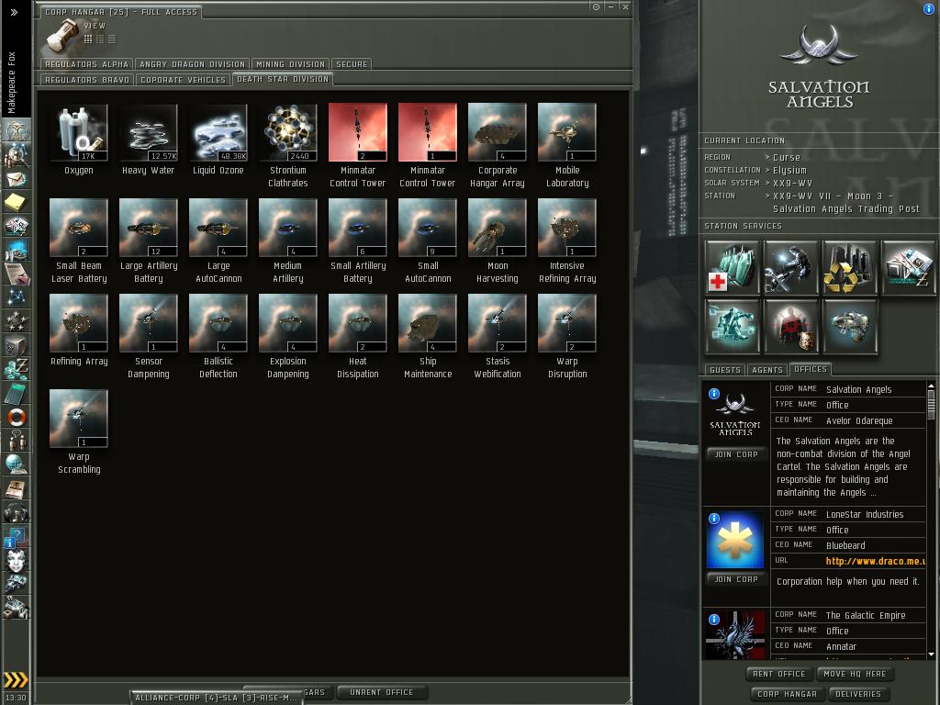Switch hangar to middle view mode icon
The image size is (940, 705).
click(100, 39)
